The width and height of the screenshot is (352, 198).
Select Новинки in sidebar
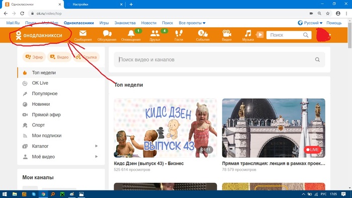pyautogui.click(x=61, y=104)
